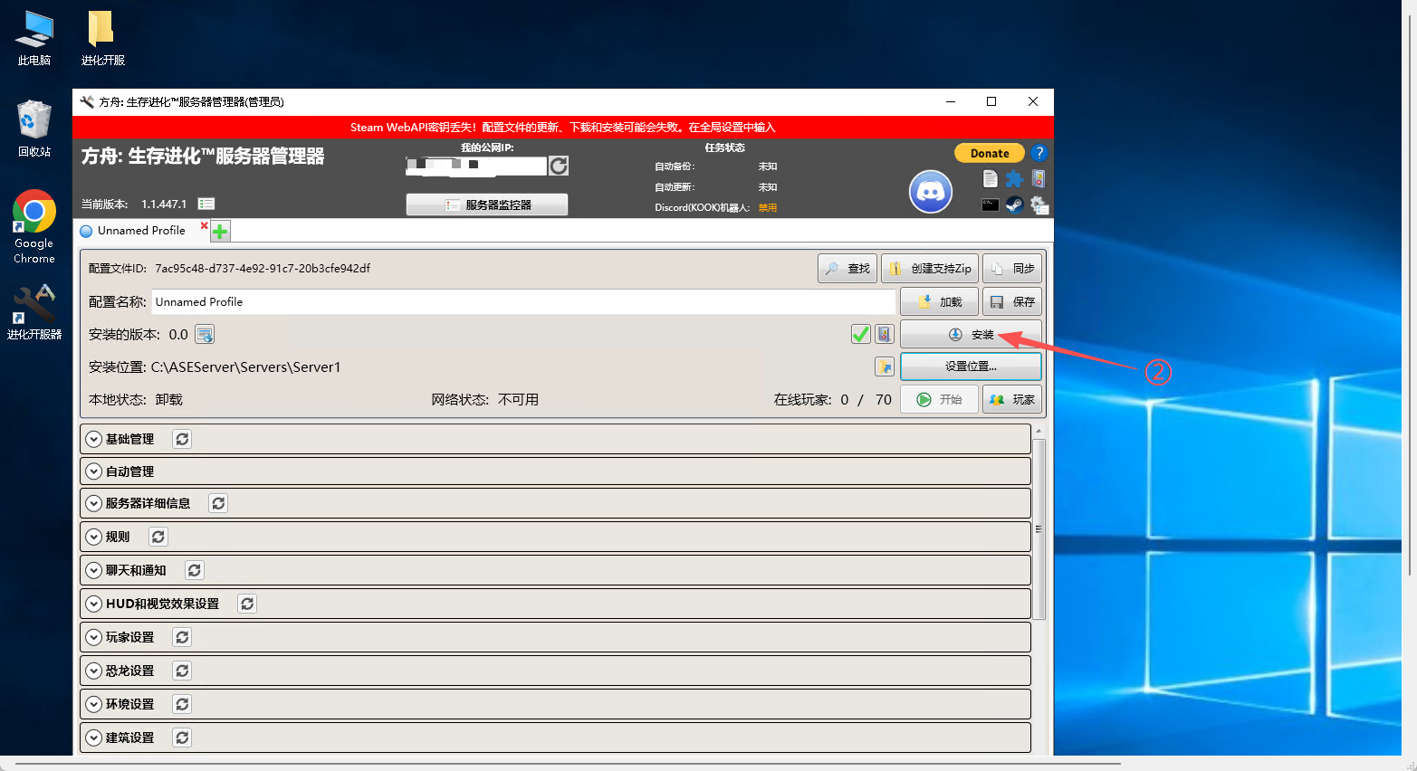Open the Discord link icon
This screenshot has width=1417, height=771.
click(931, 192)
